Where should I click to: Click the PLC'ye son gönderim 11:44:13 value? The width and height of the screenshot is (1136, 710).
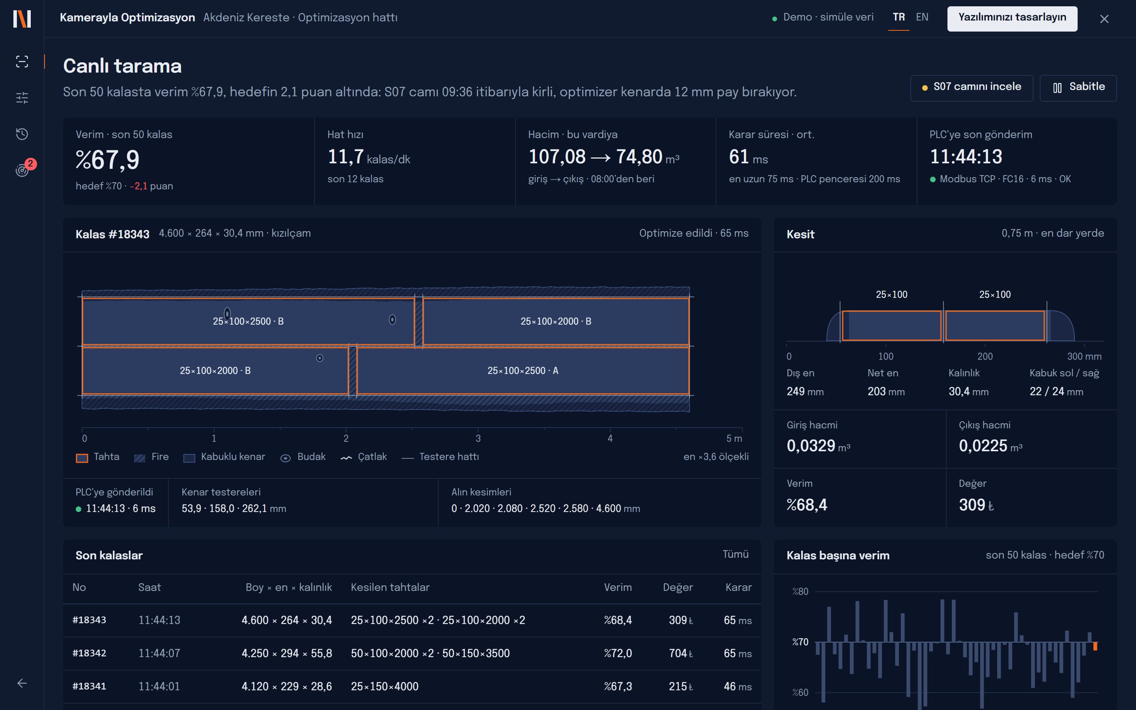pos(966,157)
